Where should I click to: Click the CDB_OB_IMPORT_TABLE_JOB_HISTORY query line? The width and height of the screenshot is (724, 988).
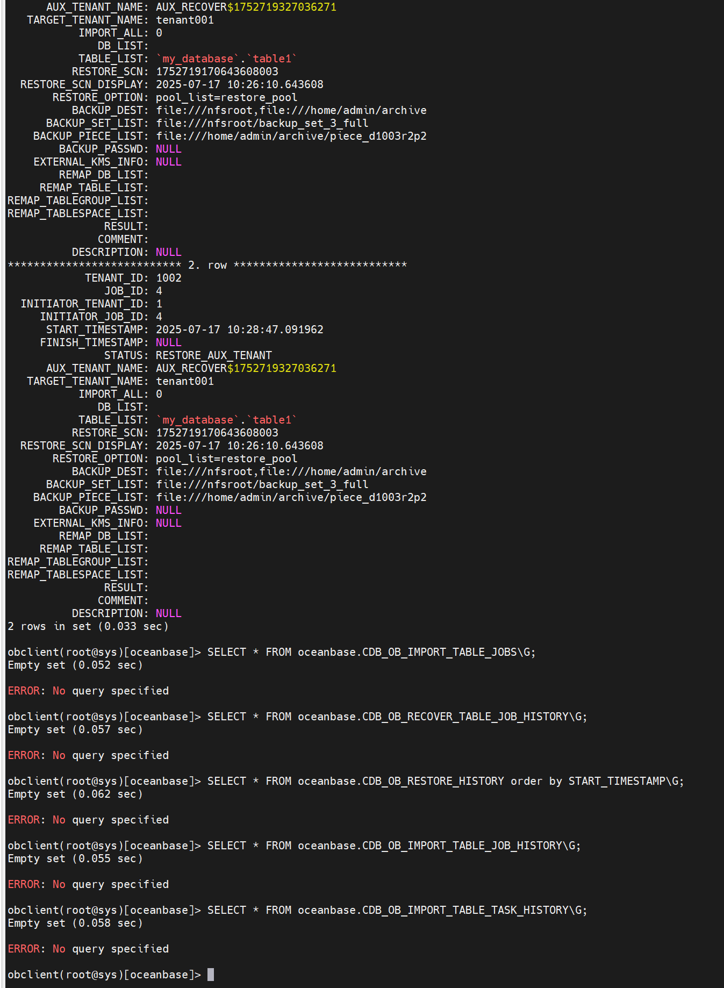click(294, 846)
